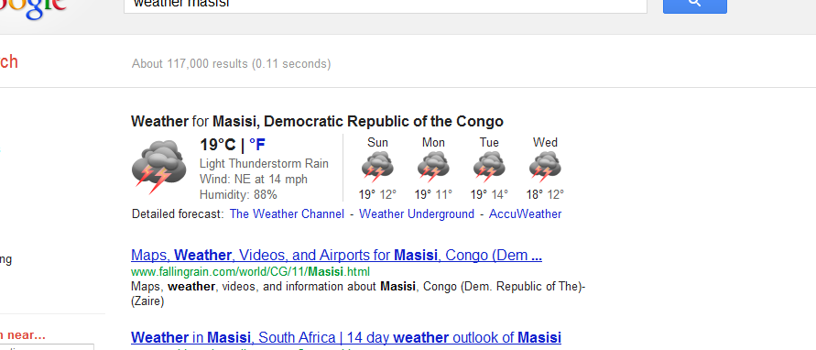Open Weather in Masisi, South Africa result

click(x=346, y=337)
